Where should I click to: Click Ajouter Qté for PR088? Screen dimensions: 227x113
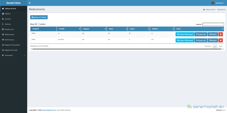click(x=201, y=34)
